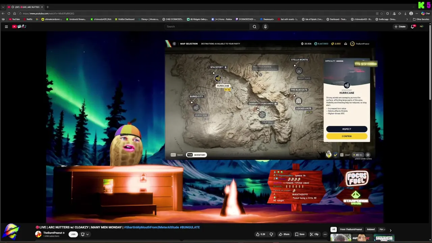Open browser extensions icon
Screen dimensions: 432x243
coord(387,13)
